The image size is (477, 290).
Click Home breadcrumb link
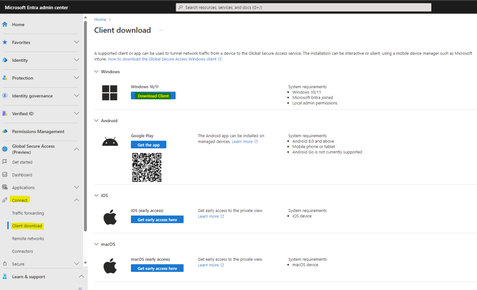(x=100, y=20)
